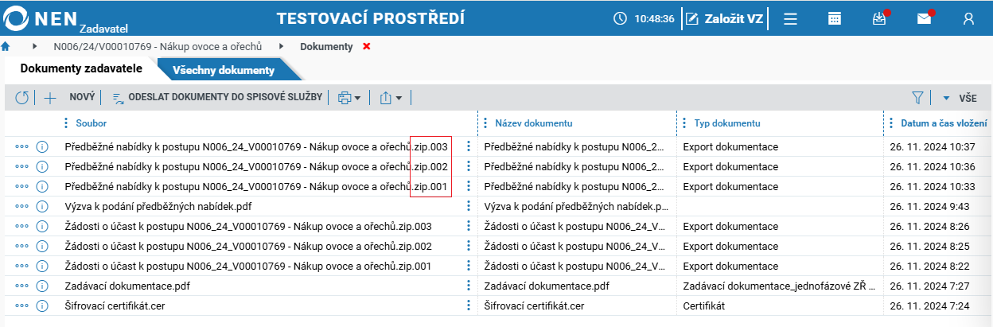Show info for Žádosti o účast zip.003
The height and width of the screenshot is (327, 993).
[42, 226]
